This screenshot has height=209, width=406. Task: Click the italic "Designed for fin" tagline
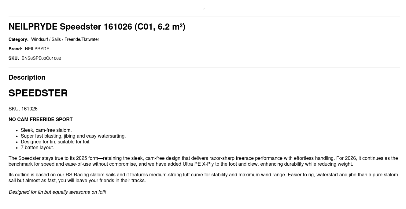click(x=57, y=192)
